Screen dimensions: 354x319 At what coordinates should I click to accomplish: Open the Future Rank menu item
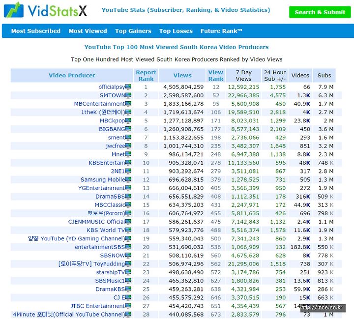pos(221,31)
